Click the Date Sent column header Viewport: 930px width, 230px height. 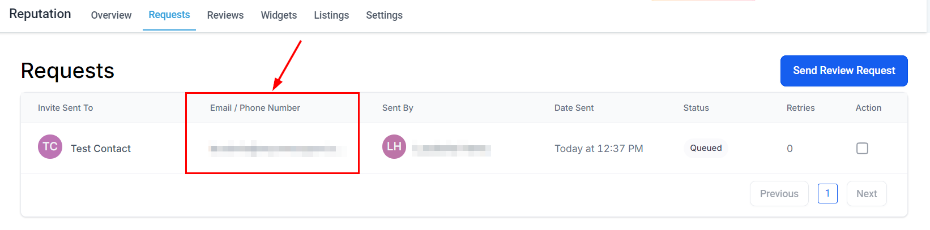point(574,108)
